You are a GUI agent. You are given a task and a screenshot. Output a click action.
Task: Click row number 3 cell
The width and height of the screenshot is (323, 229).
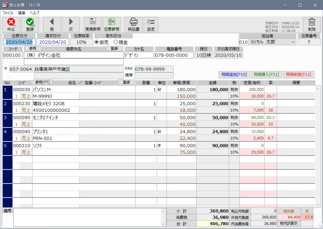tap(8, 121)
